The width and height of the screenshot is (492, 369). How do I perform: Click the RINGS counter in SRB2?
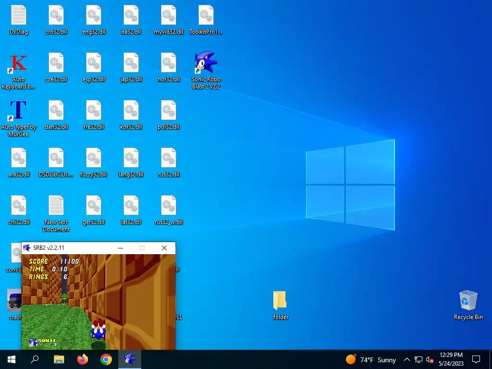click(x=48, y=277)
